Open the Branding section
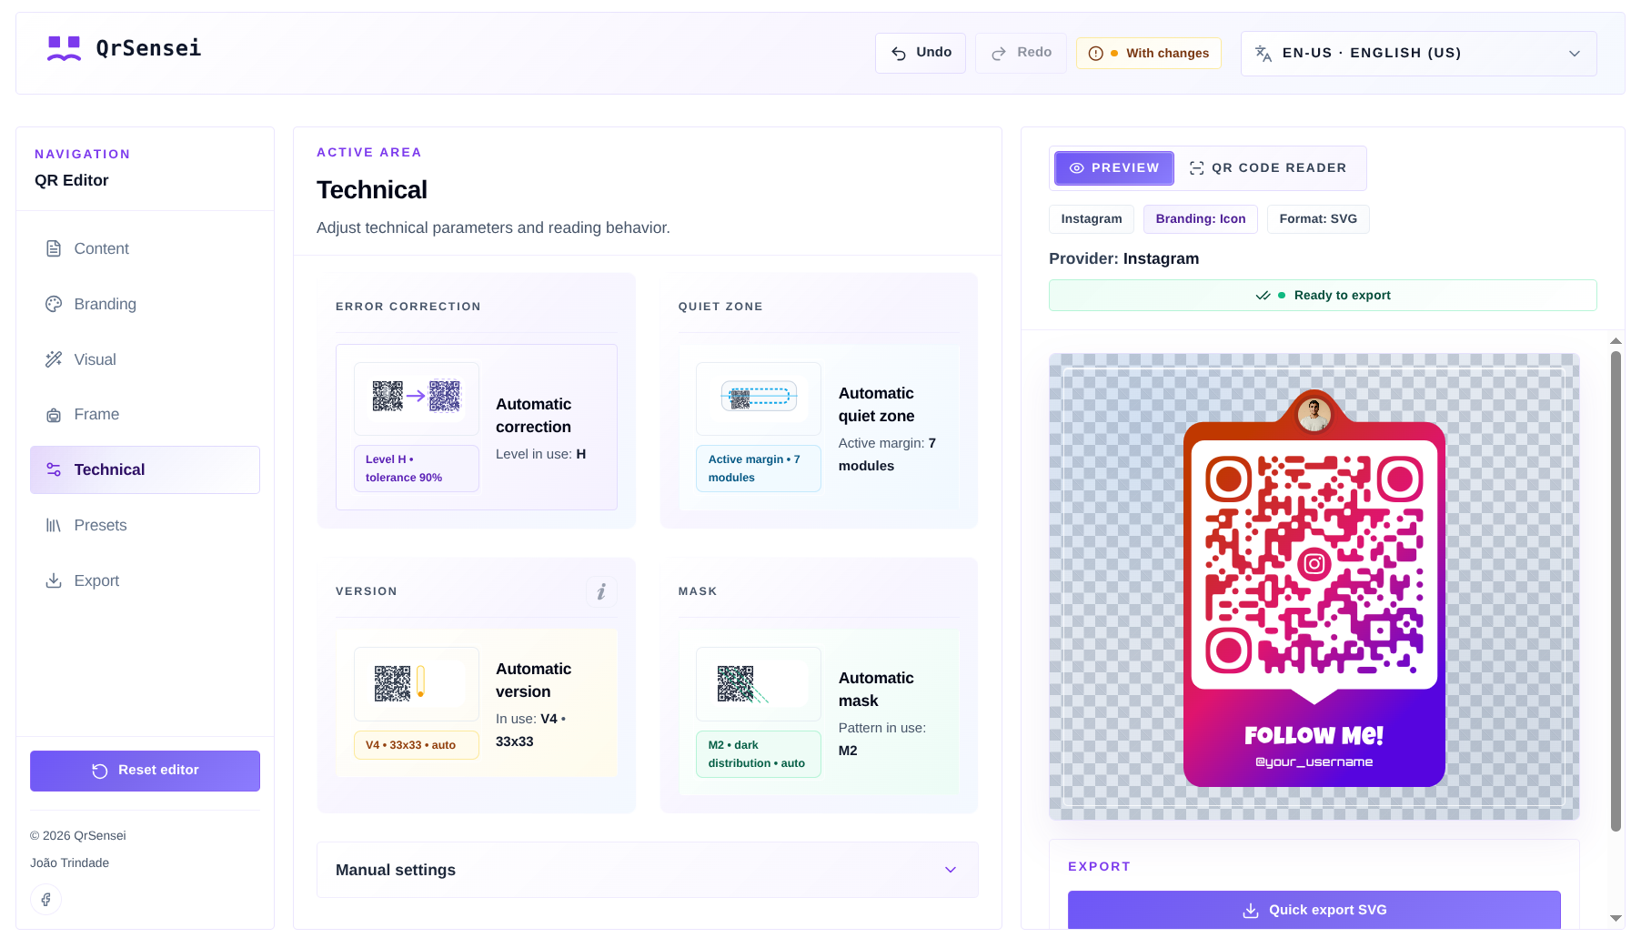Image resolution: width=1641 pixels, height=948 pixels. coord(145,304)
